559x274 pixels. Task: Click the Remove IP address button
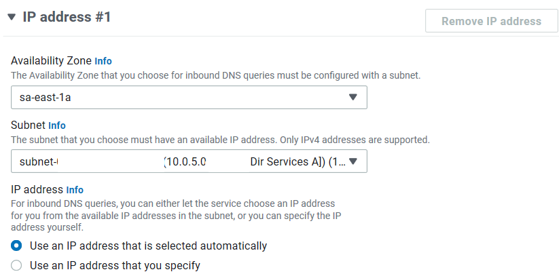pyautogui.click(x=491, y=21)
